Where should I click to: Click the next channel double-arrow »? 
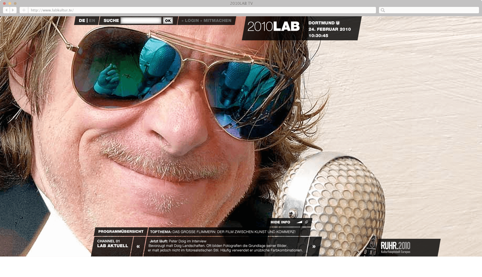(x=314, y=247)
